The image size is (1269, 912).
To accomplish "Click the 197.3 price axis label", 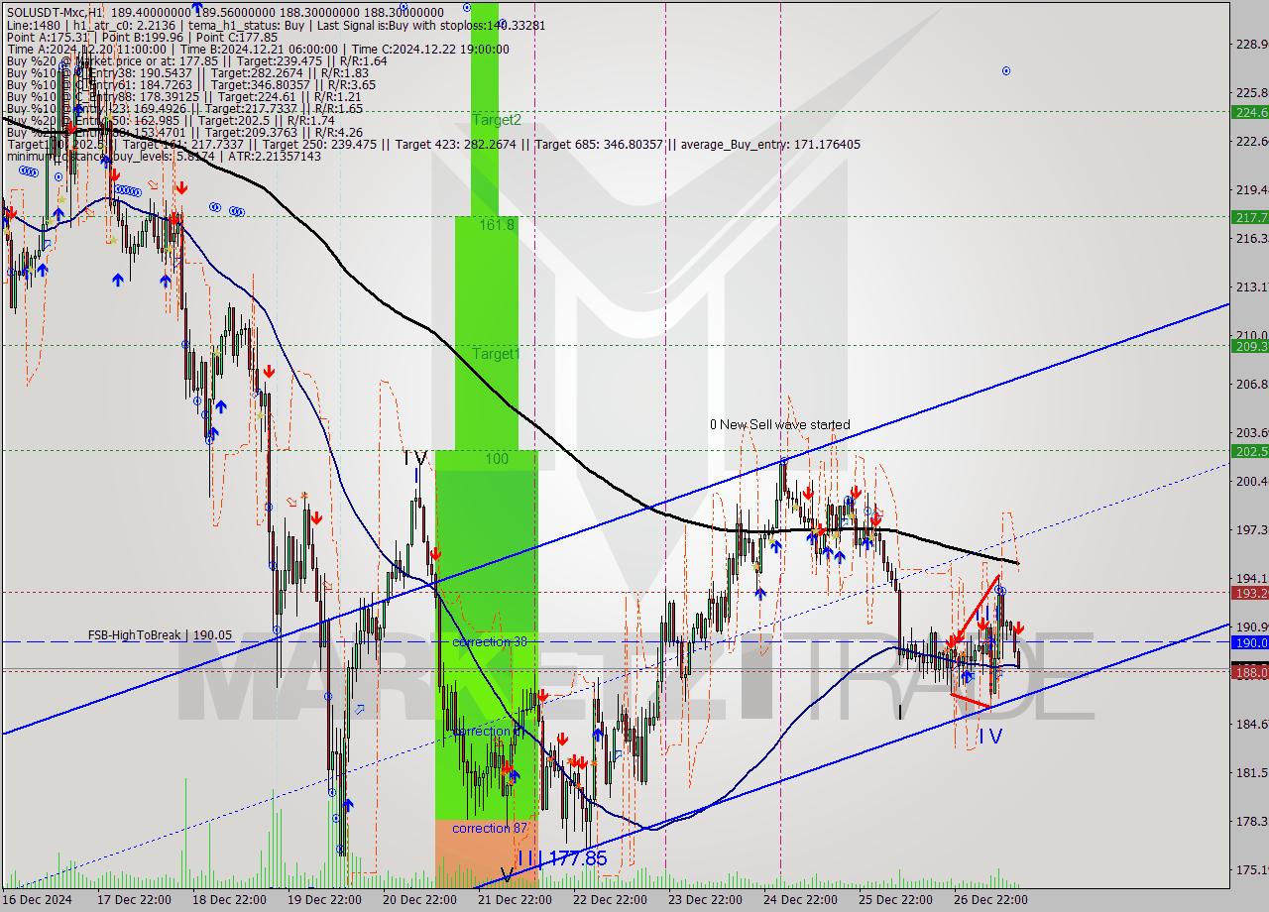I will click(x=1252, y=529).
